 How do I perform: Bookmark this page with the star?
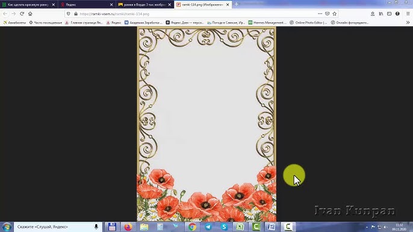click(x=335, y=14)
